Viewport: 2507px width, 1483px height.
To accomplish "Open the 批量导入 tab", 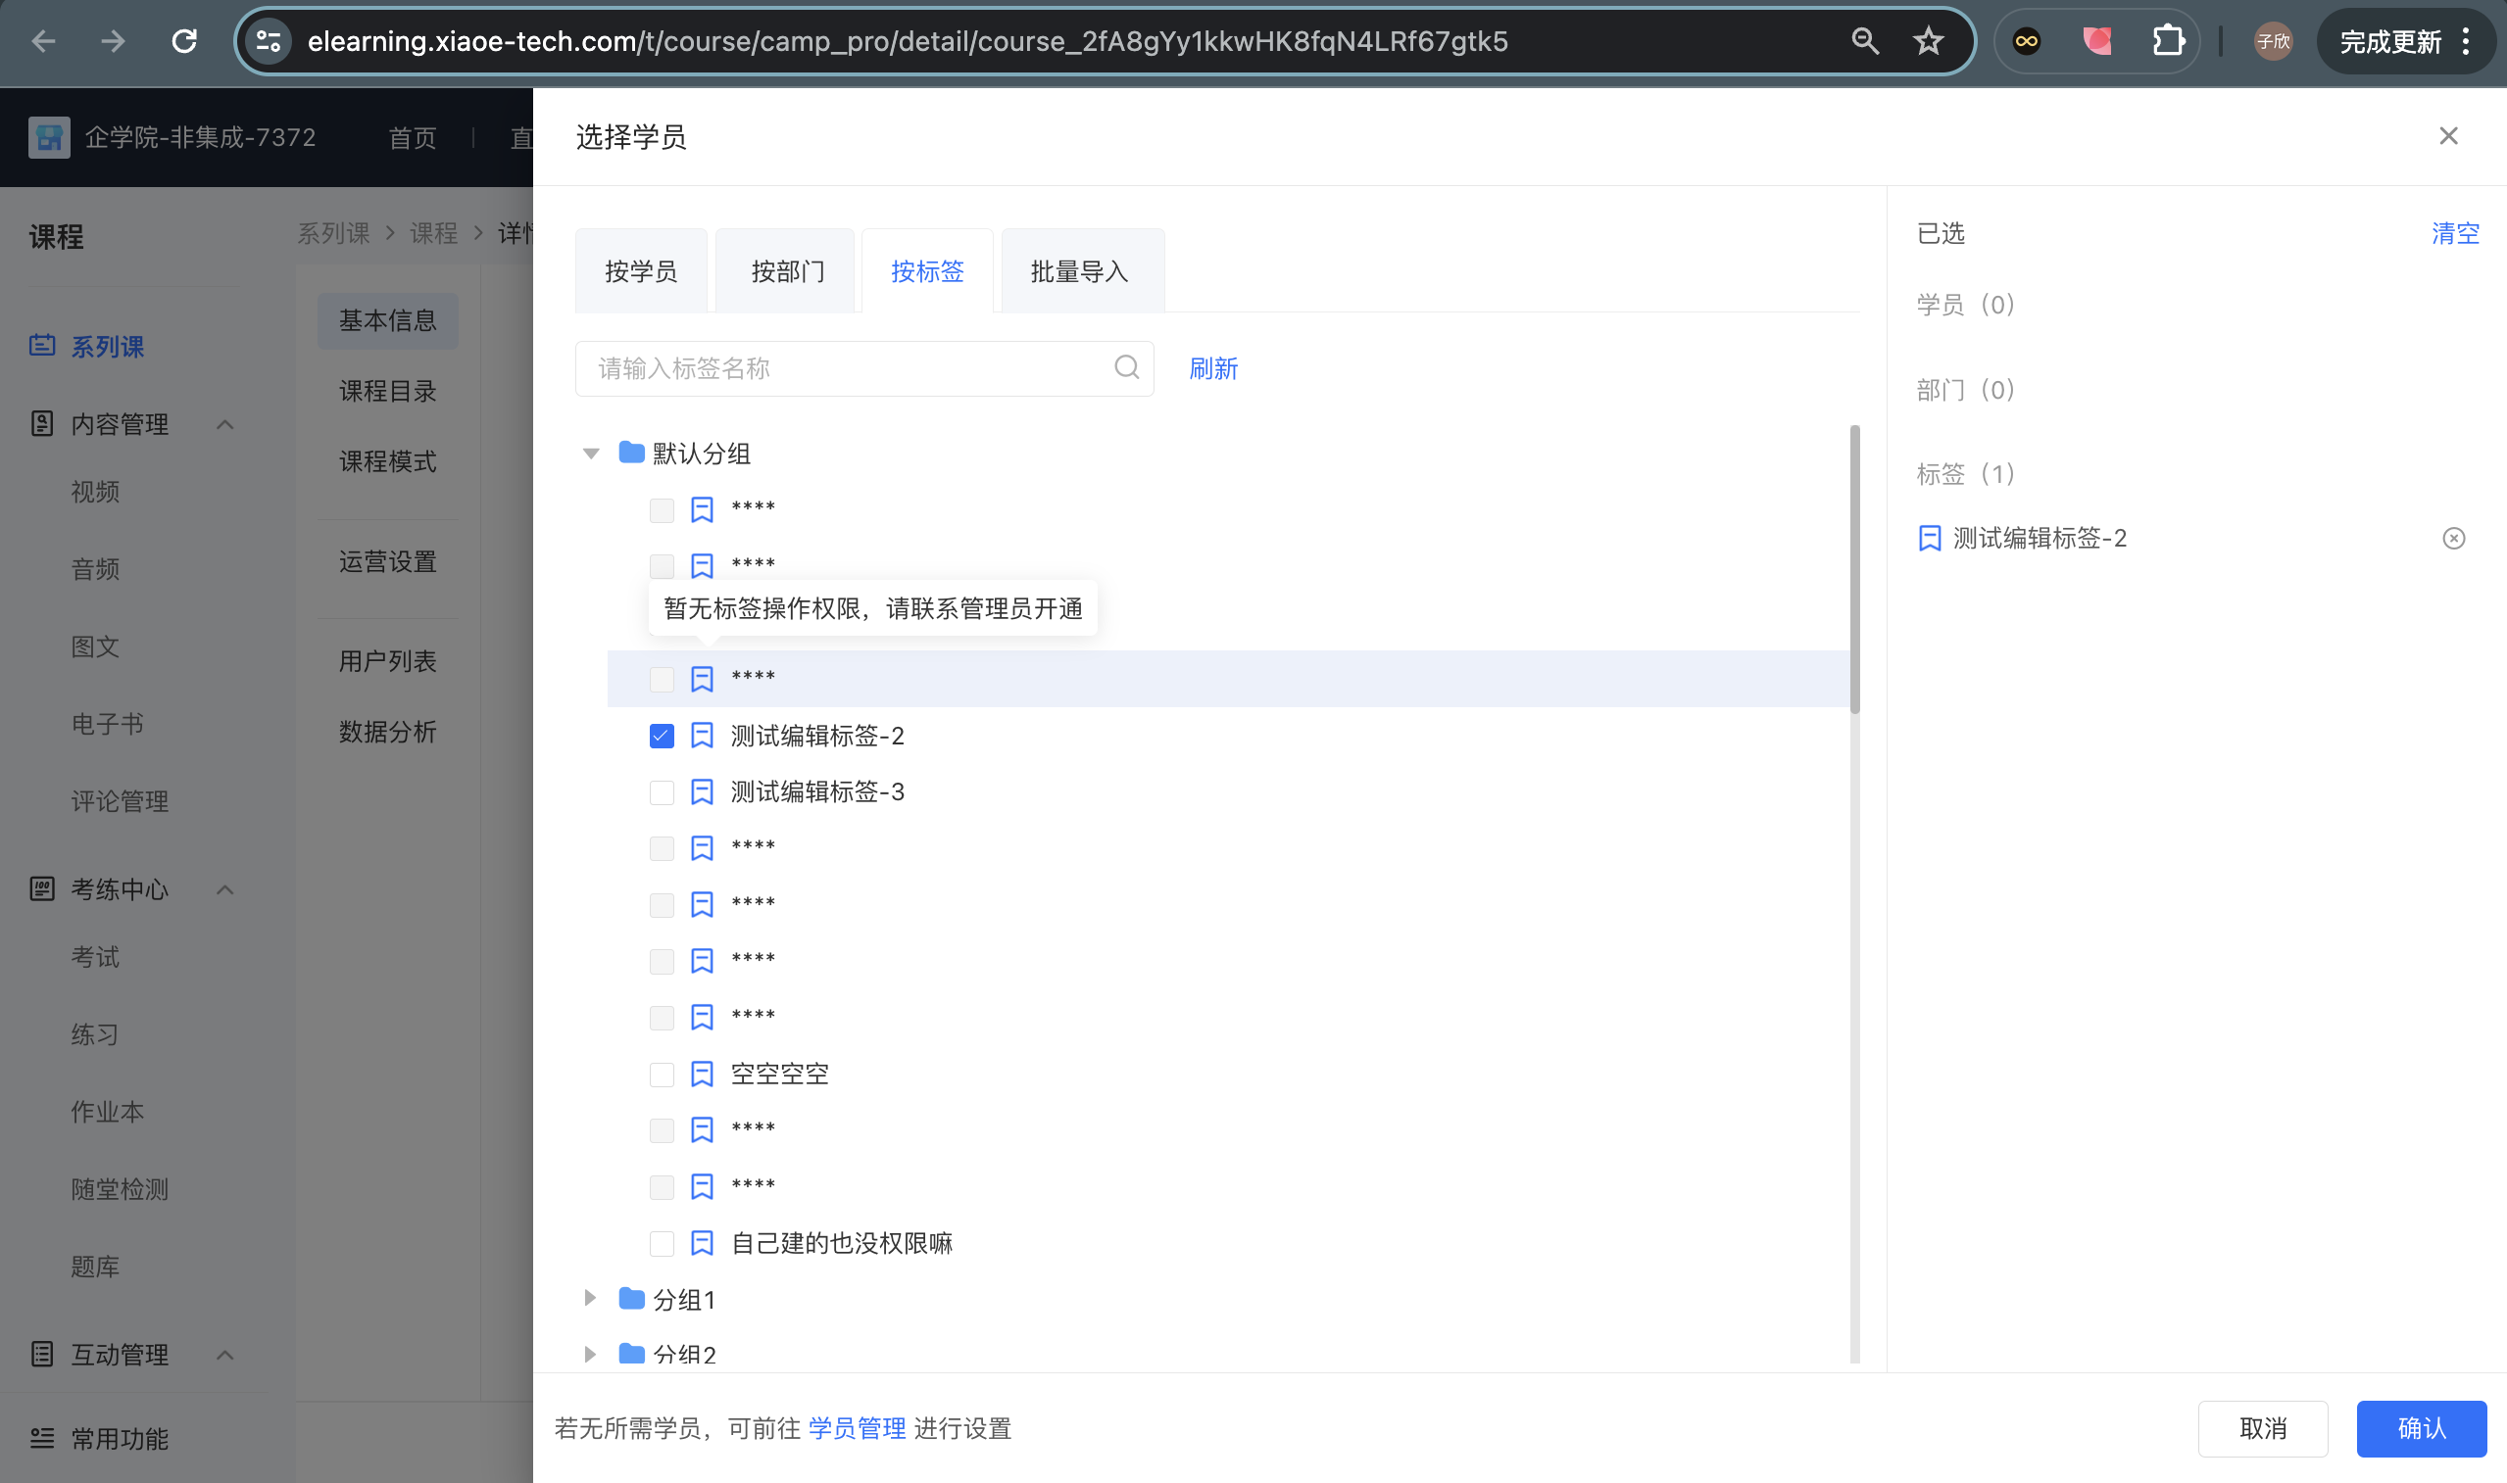I will (x=1081, y=270).
